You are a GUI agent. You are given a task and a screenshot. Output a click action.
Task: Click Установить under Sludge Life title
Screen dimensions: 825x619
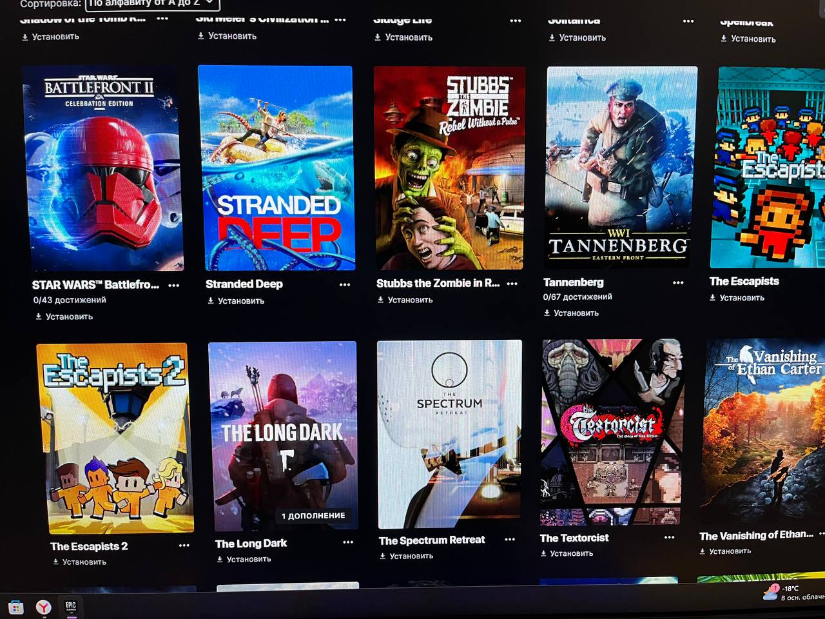[x=403, y=37]
